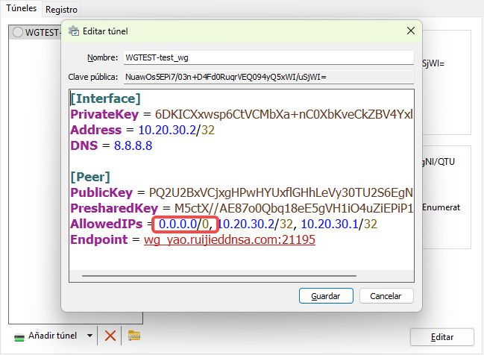484x355 pixels.
Task: Open the Añadir túnel dropdown arrow
Action: tap(90, 336)
